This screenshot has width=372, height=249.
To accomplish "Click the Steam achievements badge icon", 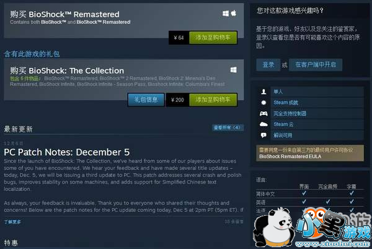I will pyautogui.click(x=263, y=103).
